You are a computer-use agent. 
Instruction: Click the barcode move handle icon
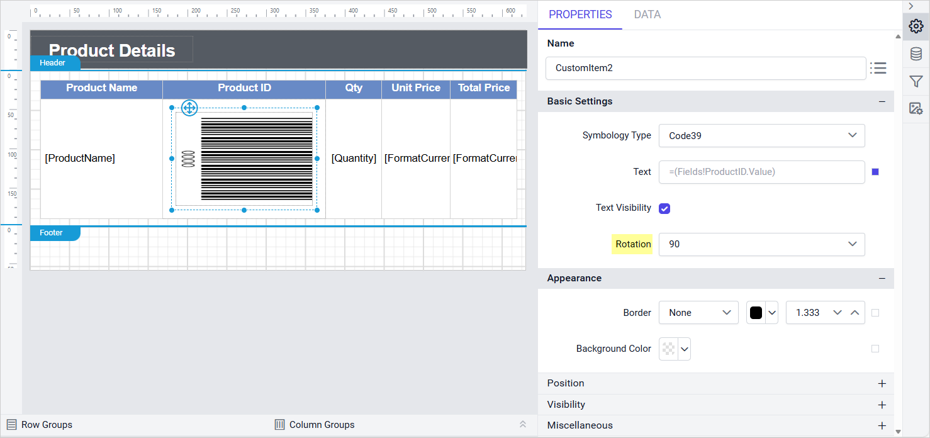click(x=189, y=108)
